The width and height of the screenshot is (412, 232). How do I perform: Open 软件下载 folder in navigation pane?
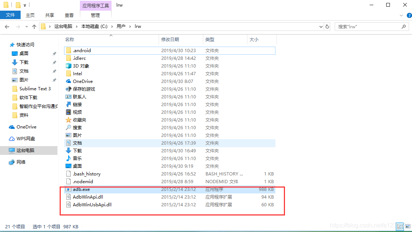coord(28,98)
